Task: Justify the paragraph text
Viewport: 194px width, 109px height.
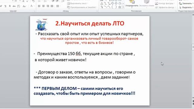Action: pos(52,6)
